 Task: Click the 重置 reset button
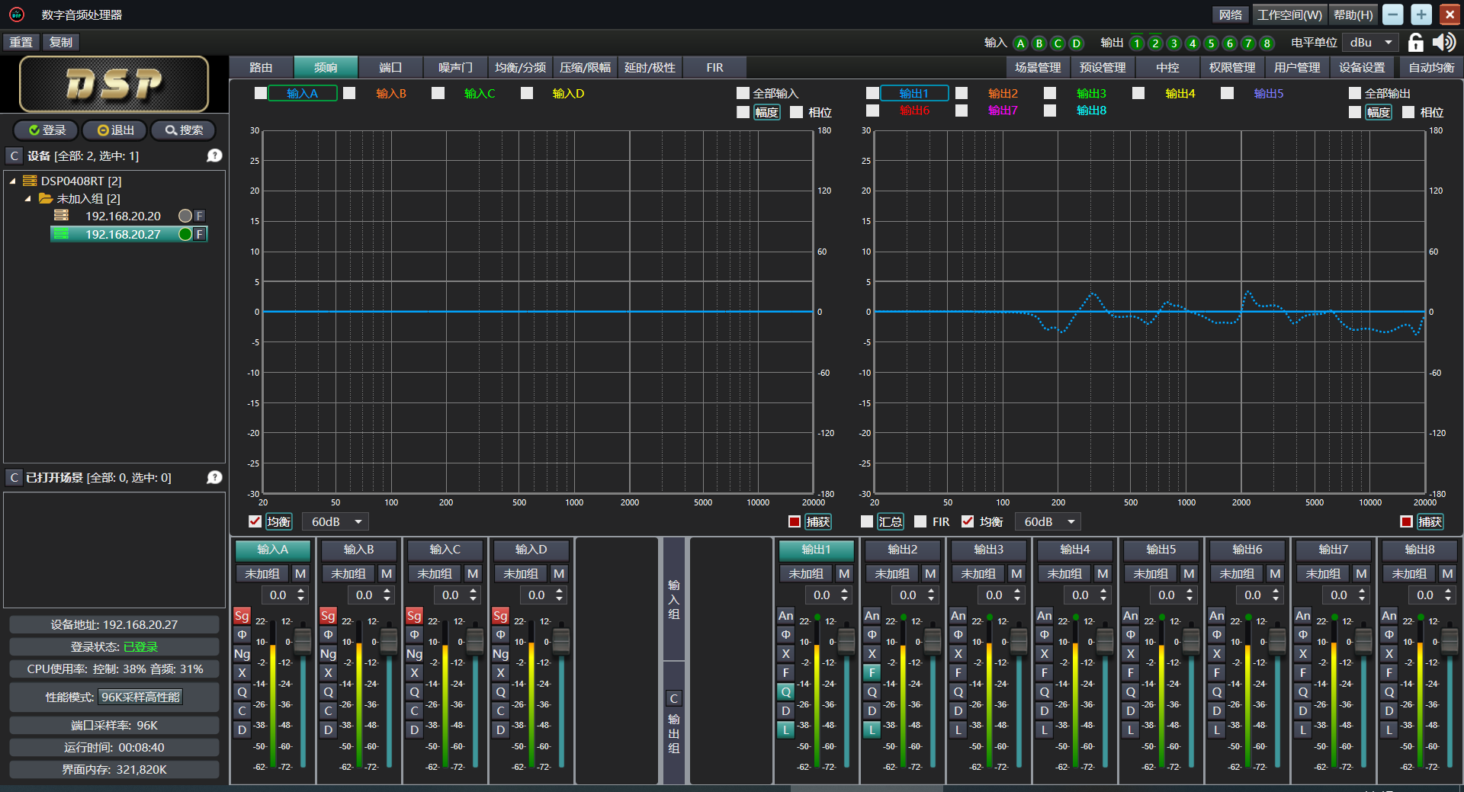(21, 42)
